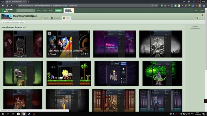The image size is (207, 116).
Task: Open the neon Welcome To My Profile thumbnail
Action: (114, 44)
